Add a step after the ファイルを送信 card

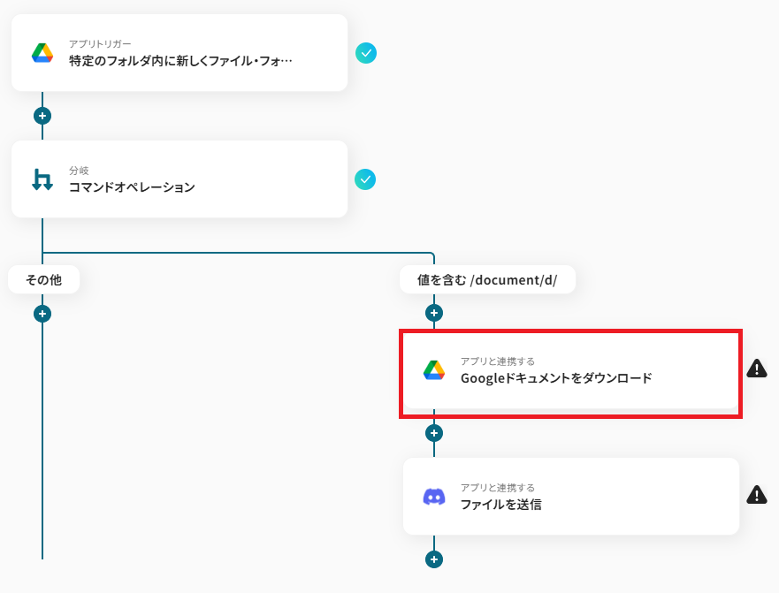coord(433,559)
